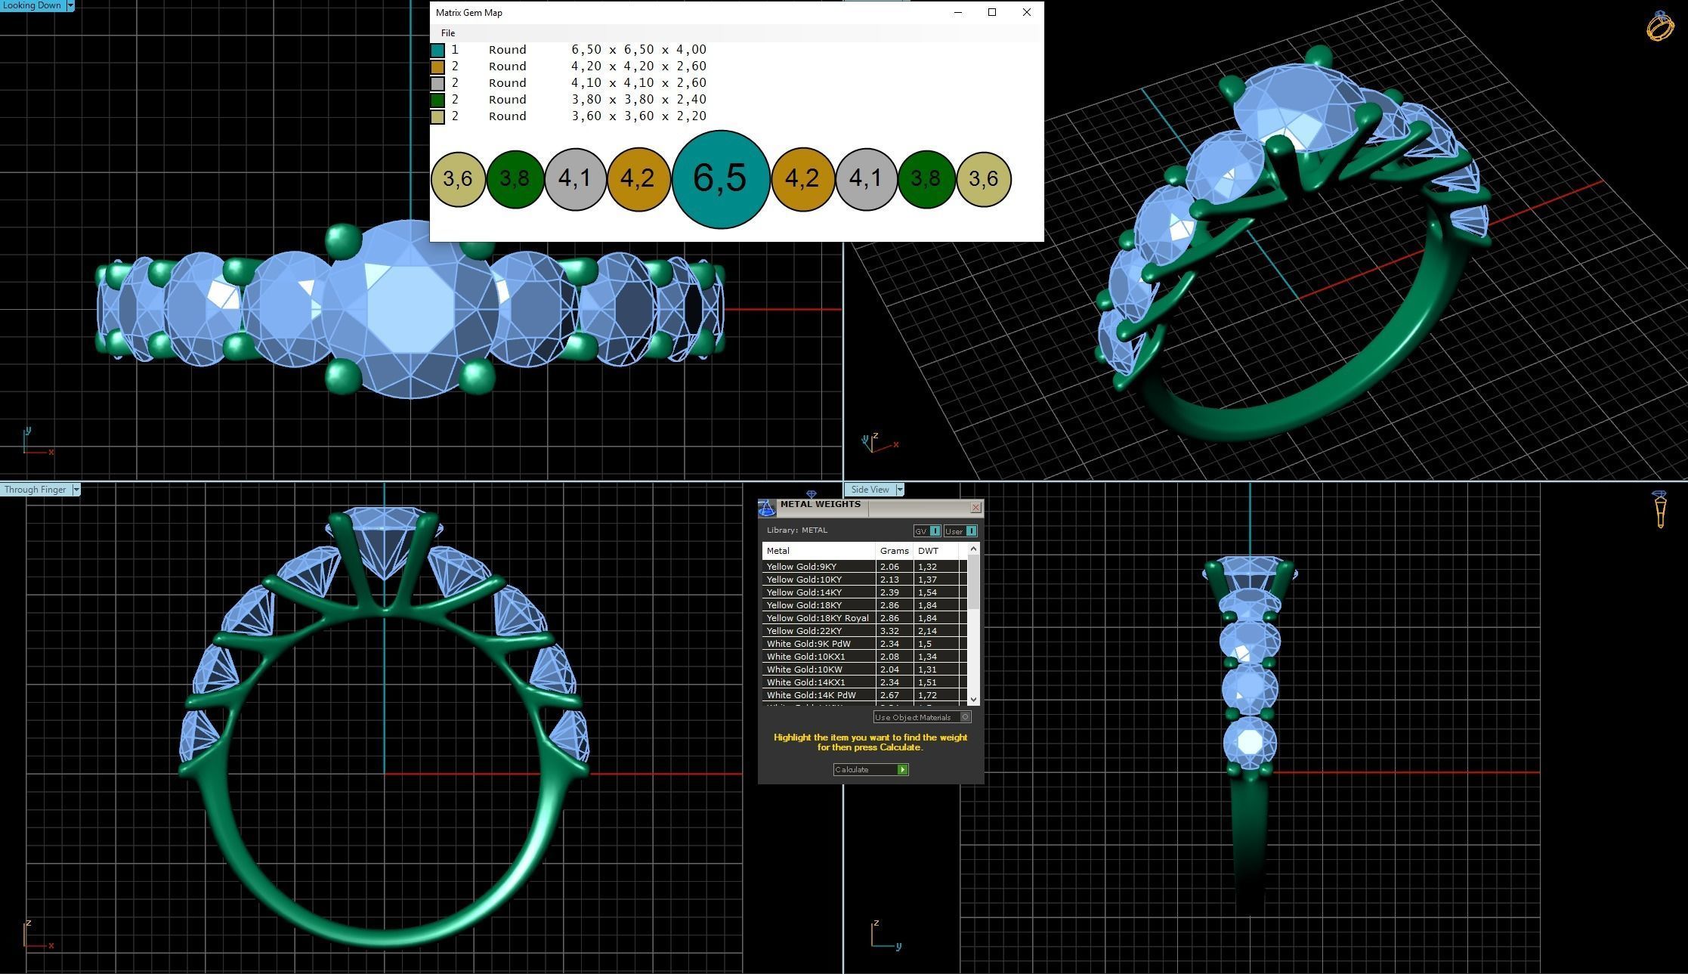This screenshot has height=974, width=1688.
Task: Click the small gem marker above Through Finger viewport
Action: tap(811, 494)
